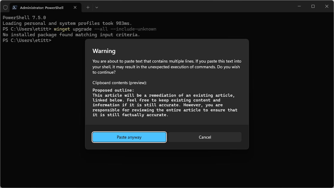Expand the new tab profile dropdown chevron

[96, 7]
